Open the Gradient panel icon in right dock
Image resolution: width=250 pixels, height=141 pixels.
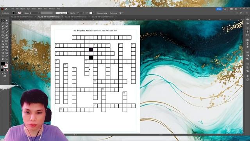tap(247, 56)
